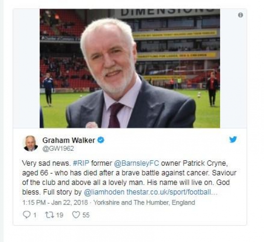Click the Twitter bird logo
The image size is (264, 242).
click(233, 139)
